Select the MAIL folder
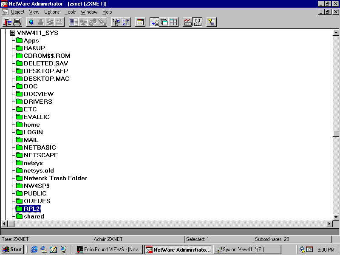 [27, 140]
